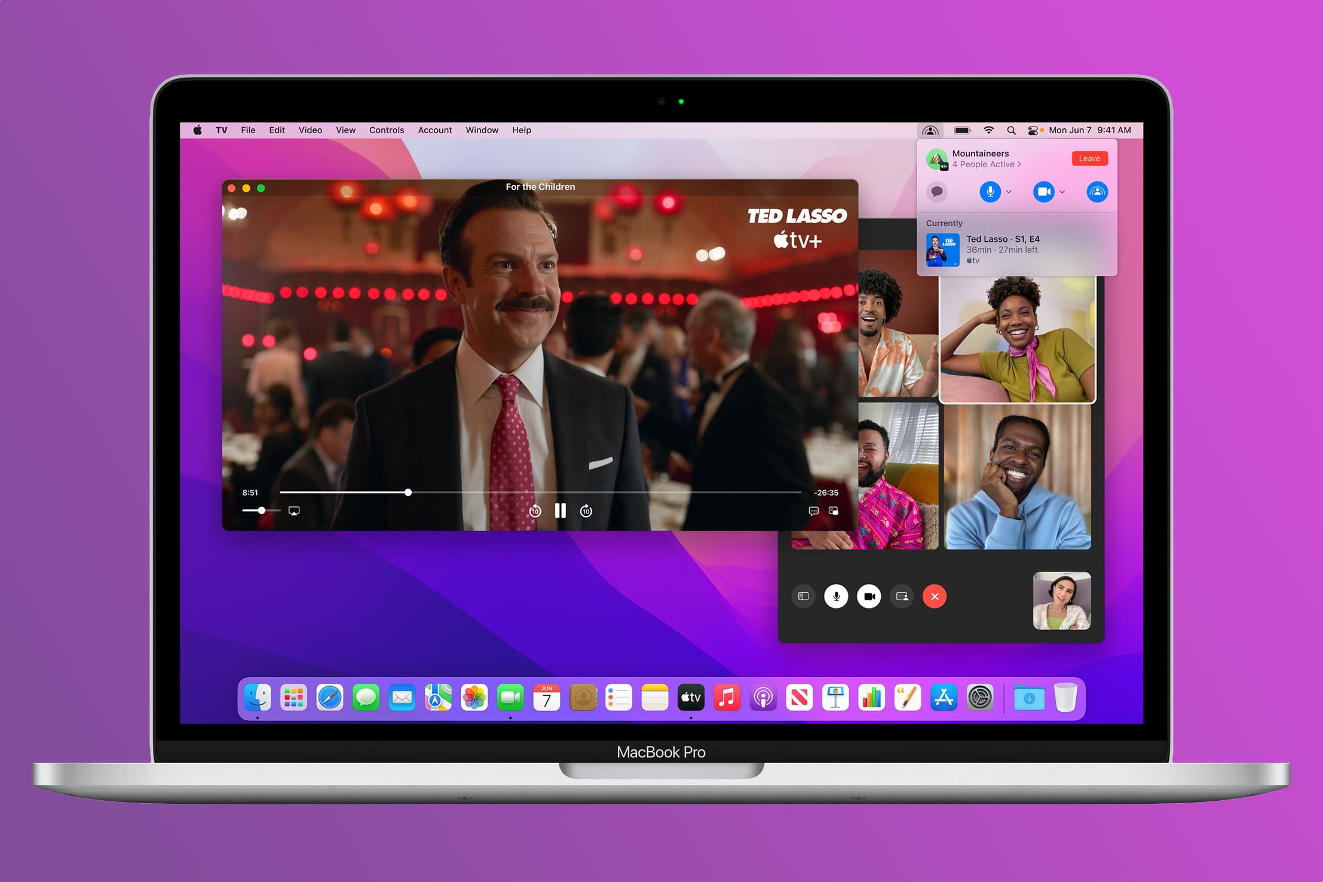
Task: Click the screen share button in FaceTime
Action: [x=902, y=596]
